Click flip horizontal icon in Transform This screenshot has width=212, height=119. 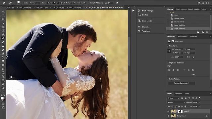pyautogui.click(x=188, y=57)
